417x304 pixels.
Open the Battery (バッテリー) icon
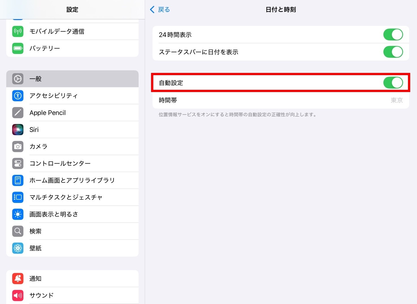click(18, 48)
